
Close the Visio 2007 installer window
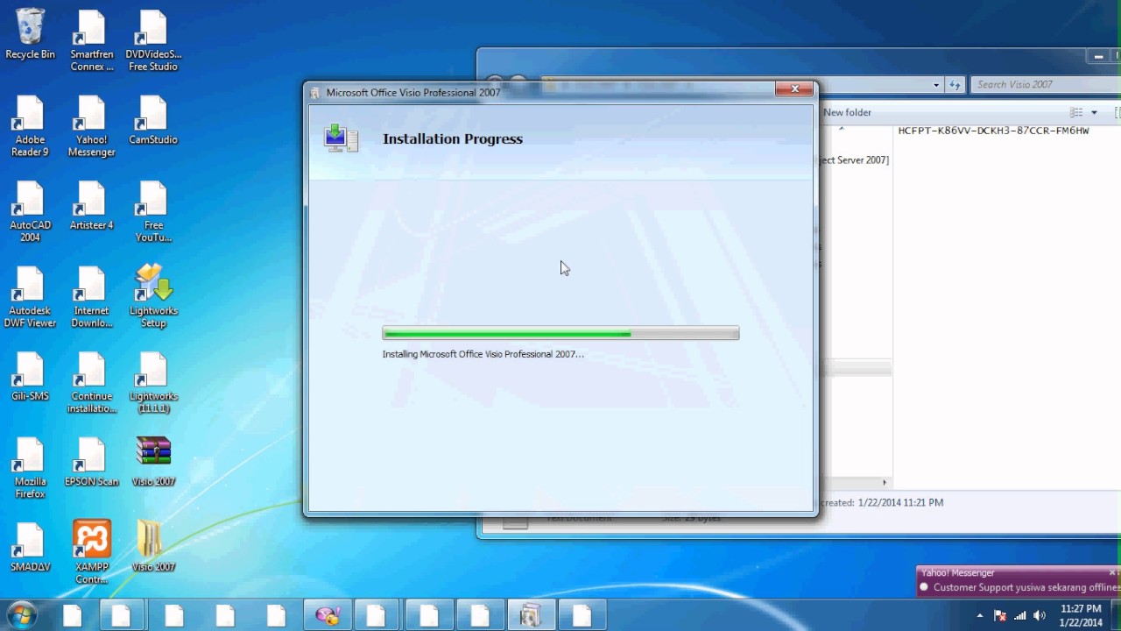pos(794,89)
